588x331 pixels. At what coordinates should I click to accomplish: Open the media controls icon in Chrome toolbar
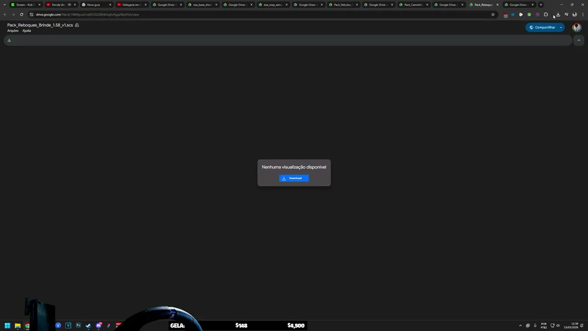566,15
